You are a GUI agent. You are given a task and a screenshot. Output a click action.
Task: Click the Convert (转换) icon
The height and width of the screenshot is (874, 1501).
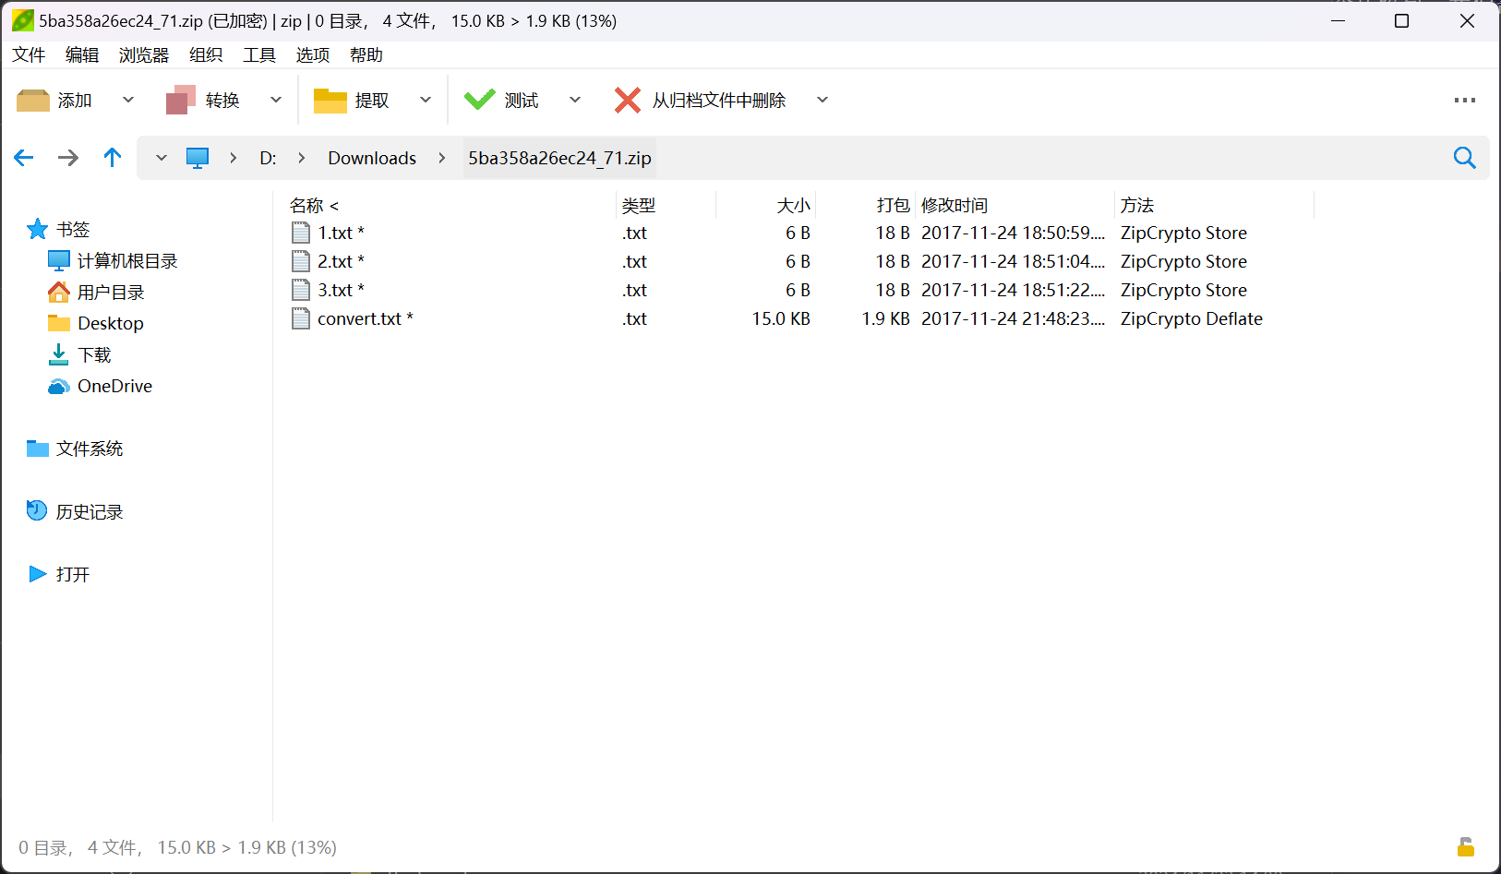[181, 101]
